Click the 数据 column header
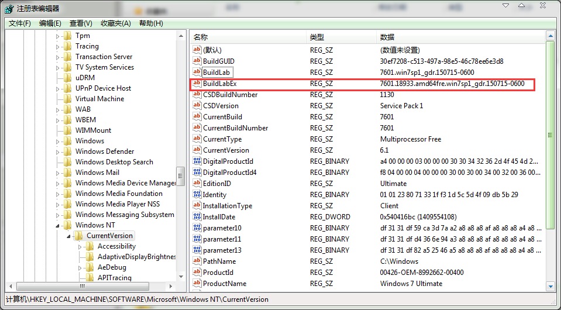 (387, 37)
